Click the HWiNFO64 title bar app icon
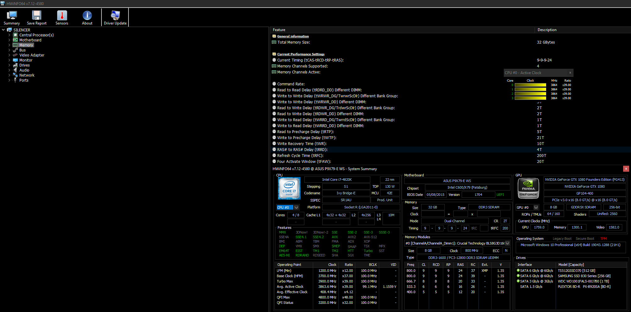Screen dimensions: 631x312 tap(3, 3)
